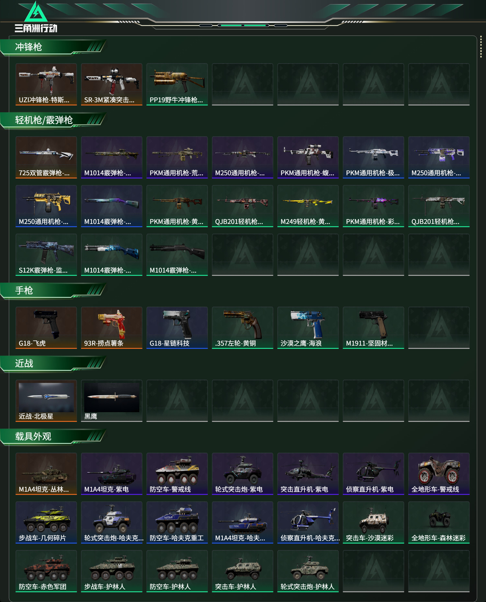Open the 突击车-沙漠迷彩 vehicle skin
The image size is (486, 602).
click(x=374, y=522)
